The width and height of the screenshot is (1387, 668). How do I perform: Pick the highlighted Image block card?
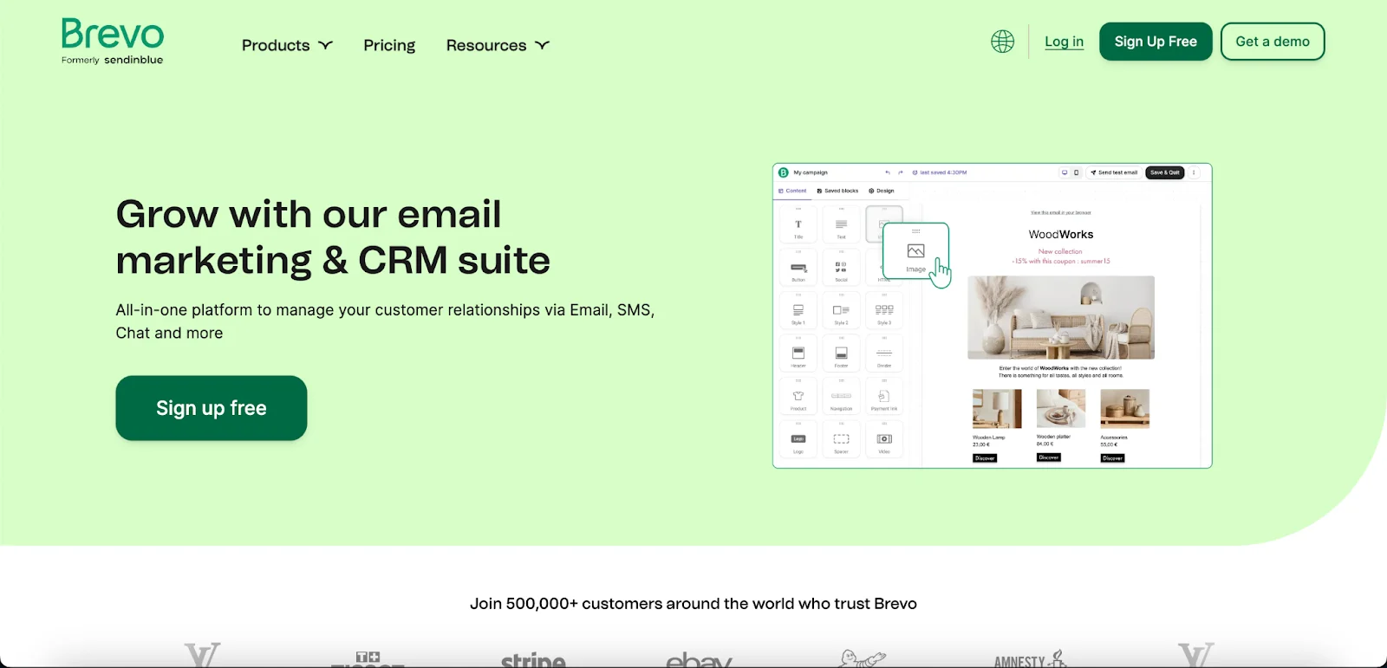click(915, 253)
